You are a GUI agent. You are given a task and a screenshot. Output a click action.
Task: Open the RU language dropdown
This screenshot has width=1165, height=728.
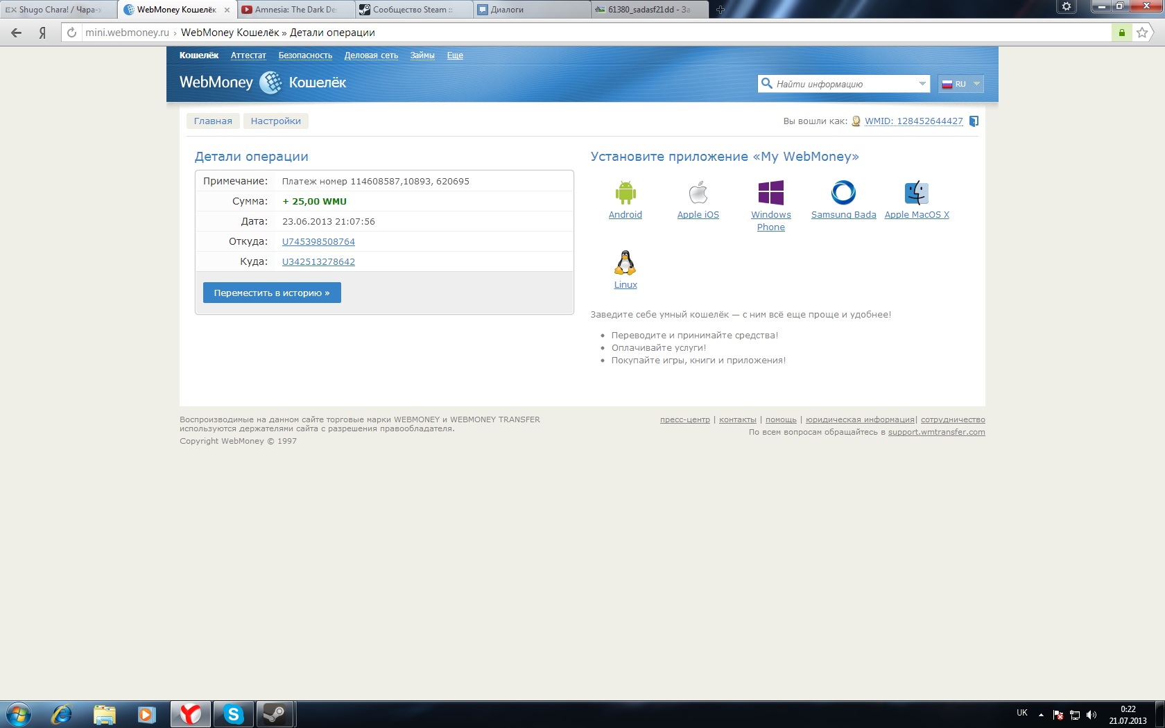coord(960,84)
